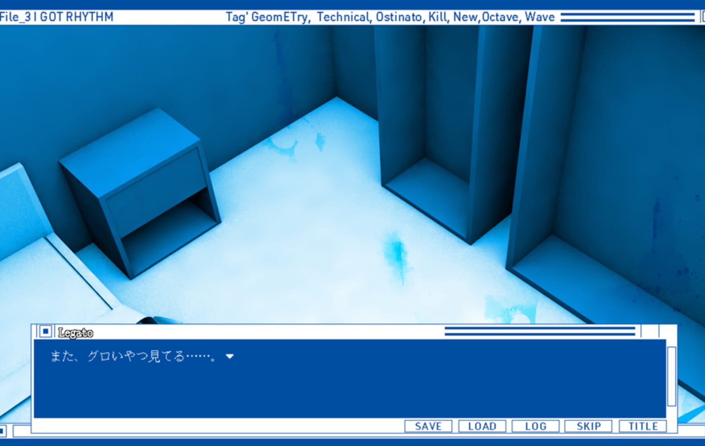This screenshot has height=446, width=705.
Task: Click the File_3 I GOT RHYTHM title
Action: [57, 17]
